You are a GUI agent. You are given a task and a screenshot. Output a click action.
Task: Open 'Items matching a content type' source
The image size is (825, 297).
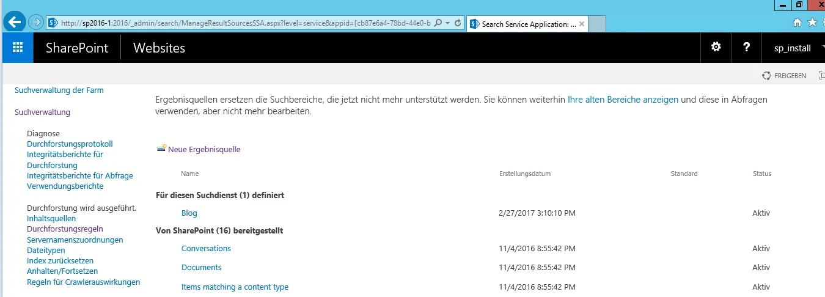click(x=235, y=287)
